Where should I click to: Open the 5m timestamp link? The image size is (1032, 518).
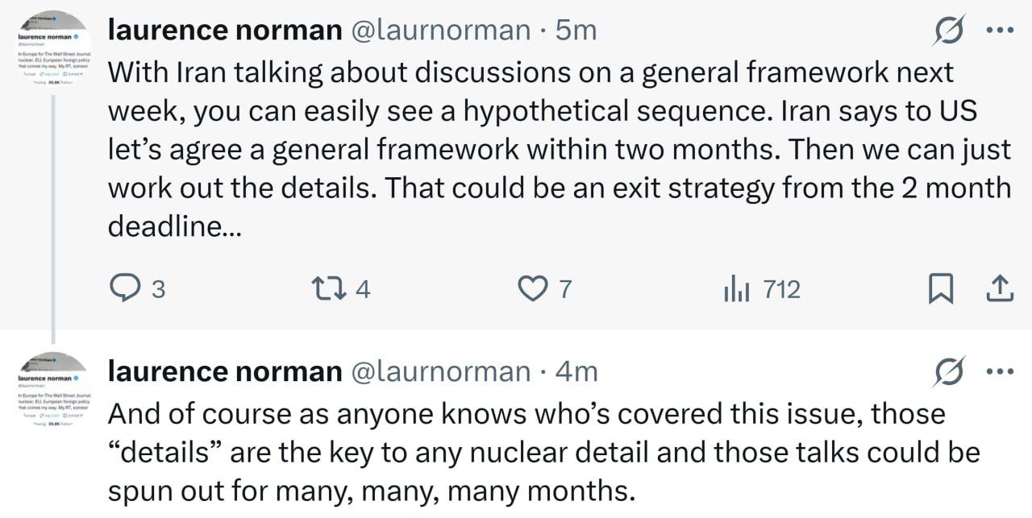pyautogui.click(x=576, y=30)
